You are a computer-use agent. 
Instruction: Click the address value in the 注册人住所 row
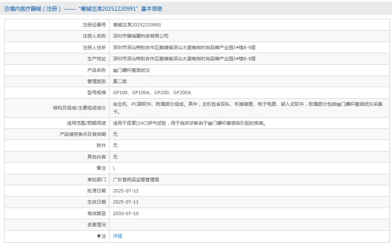(184, 47)
